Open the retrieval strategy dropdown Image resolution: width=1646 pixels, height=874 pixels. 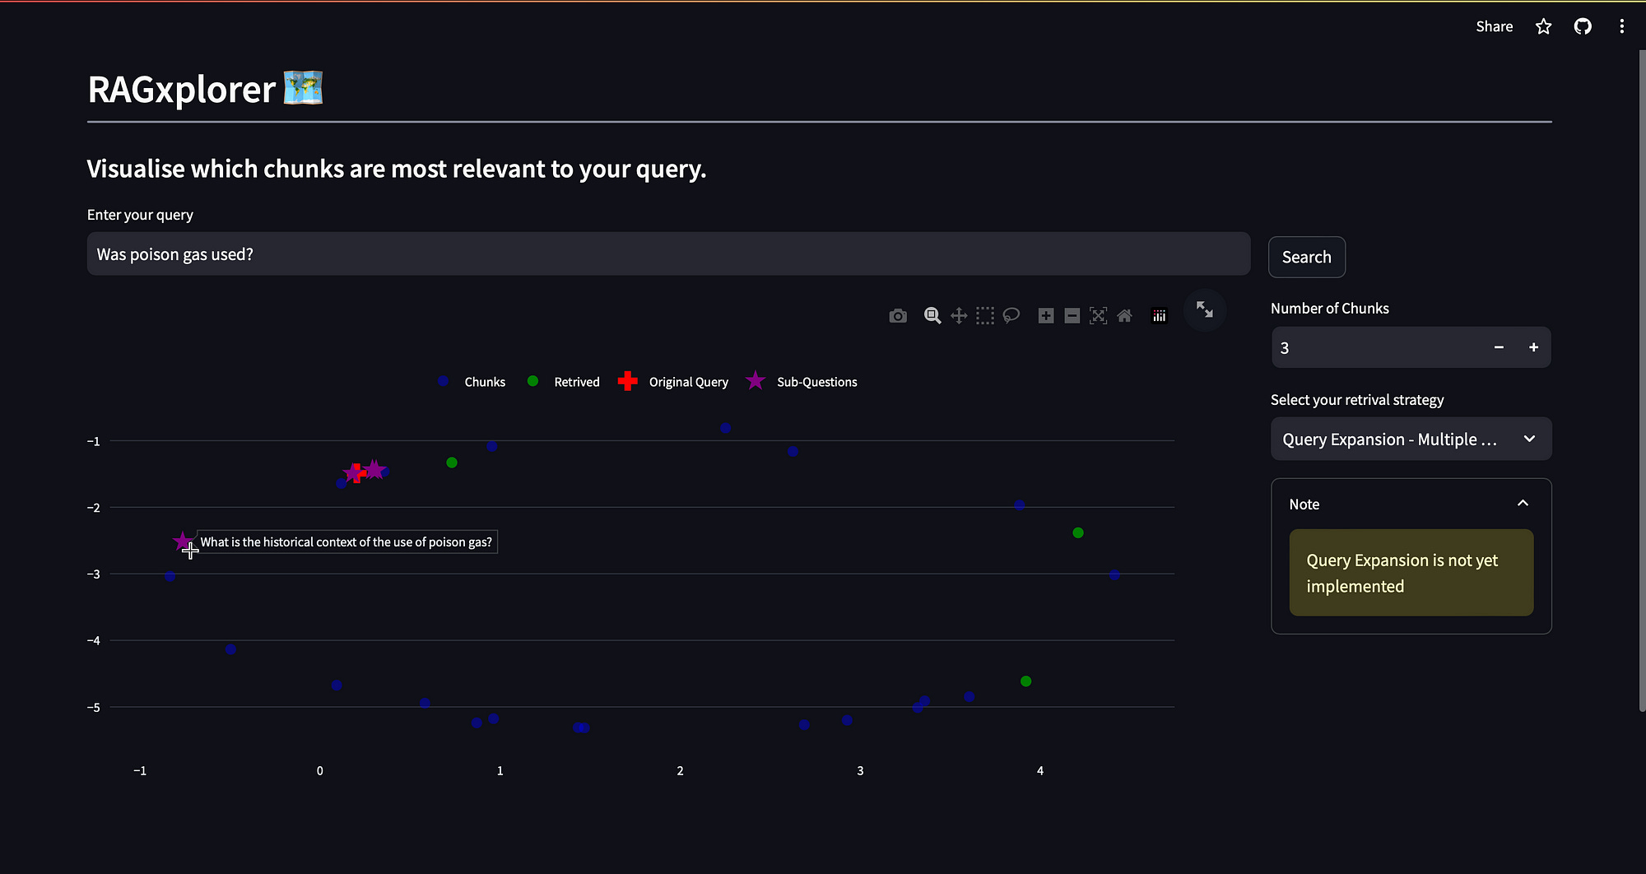click(1410, 439)
